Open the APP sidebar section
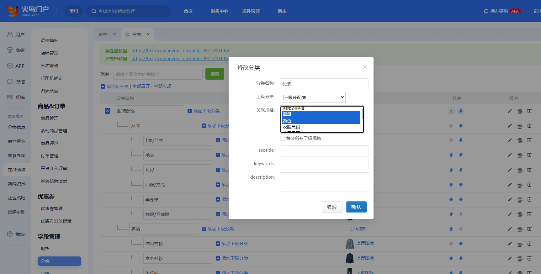Image resolution: width=541 pixels, height=274 pixels. 16,66
